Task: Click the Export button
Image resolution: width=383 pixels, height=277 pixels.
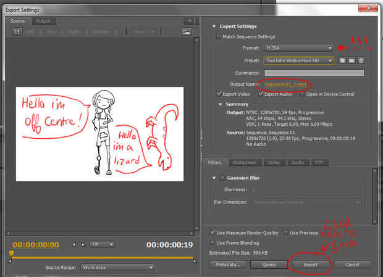Action: pyautogui.click(x=311, y=265)
